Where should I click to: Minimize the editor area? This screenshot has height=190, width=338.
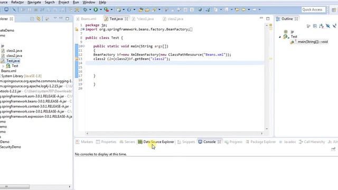pos(261,18)
